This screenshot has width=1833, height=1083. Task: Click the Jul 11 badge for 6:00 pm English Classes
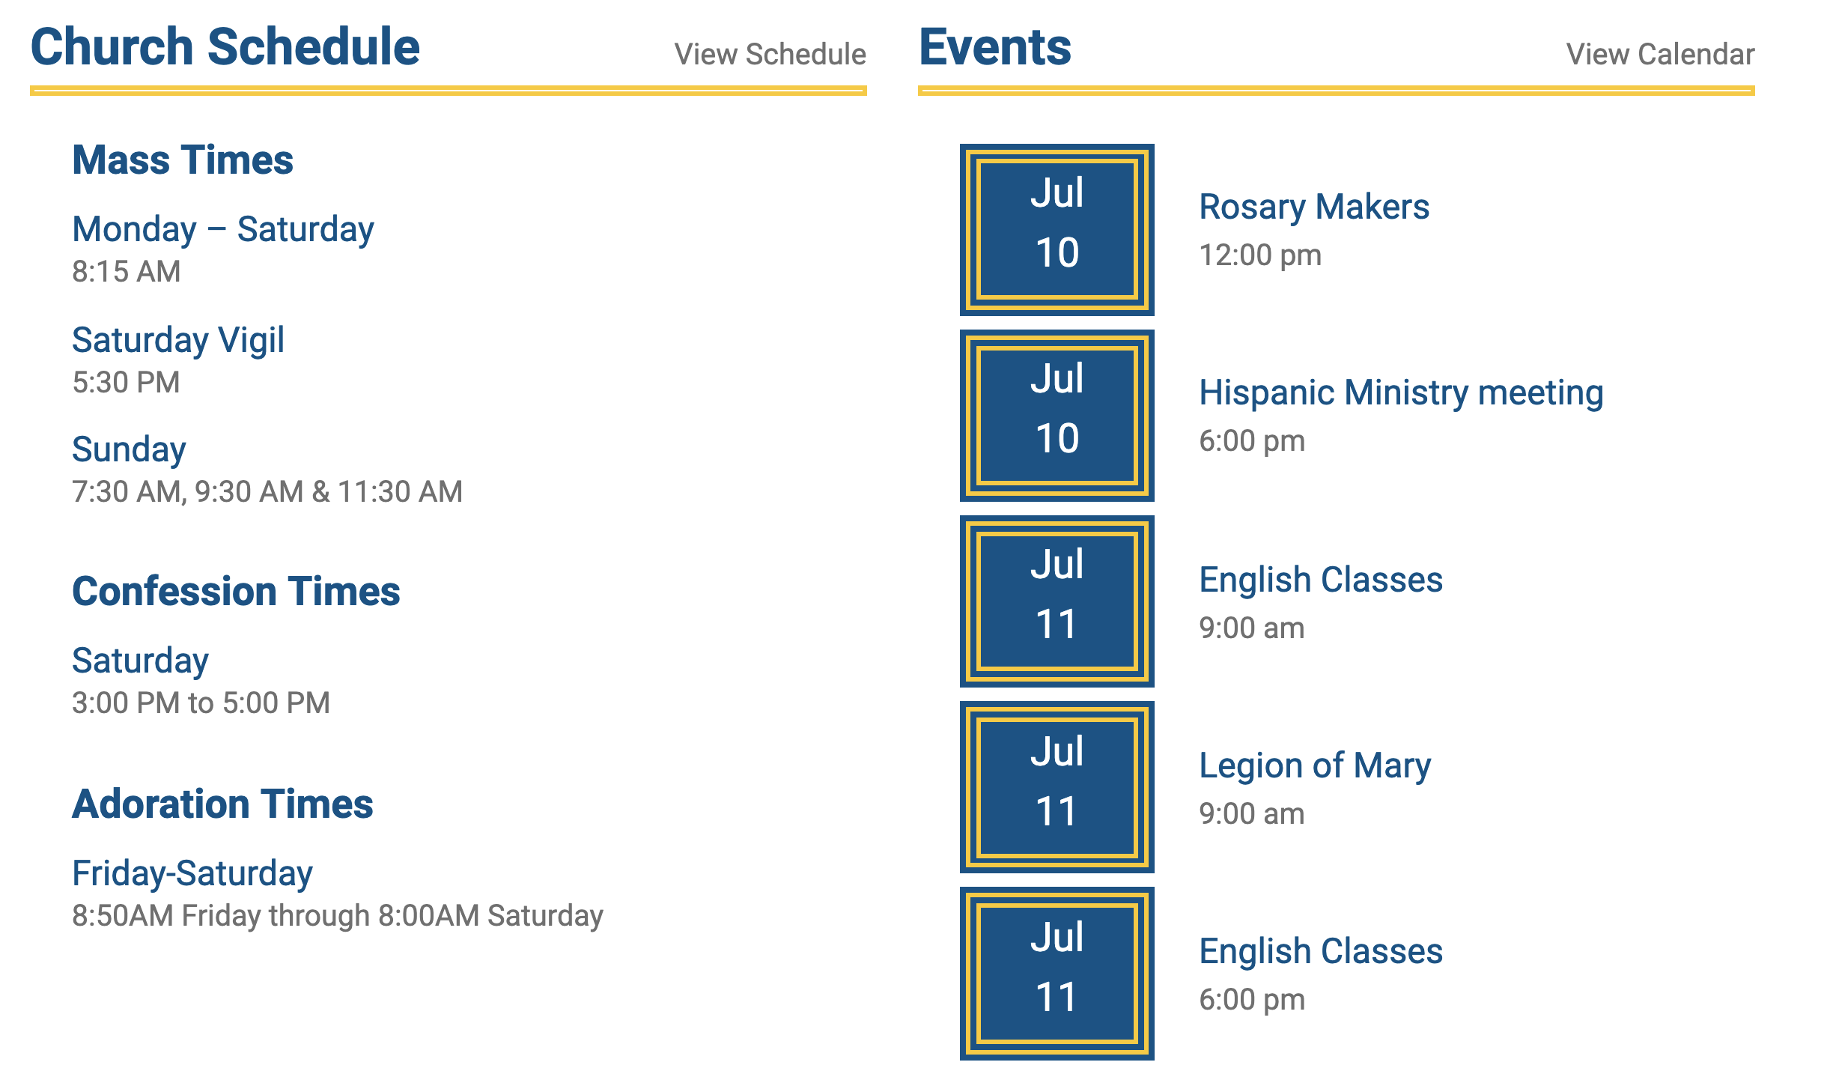tap(1057, 973)
